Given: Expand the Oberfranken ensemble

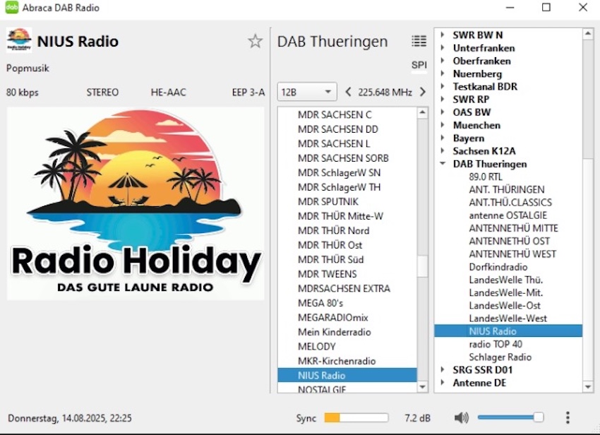Looking at the screenshot, I should (x=443, y=61).
